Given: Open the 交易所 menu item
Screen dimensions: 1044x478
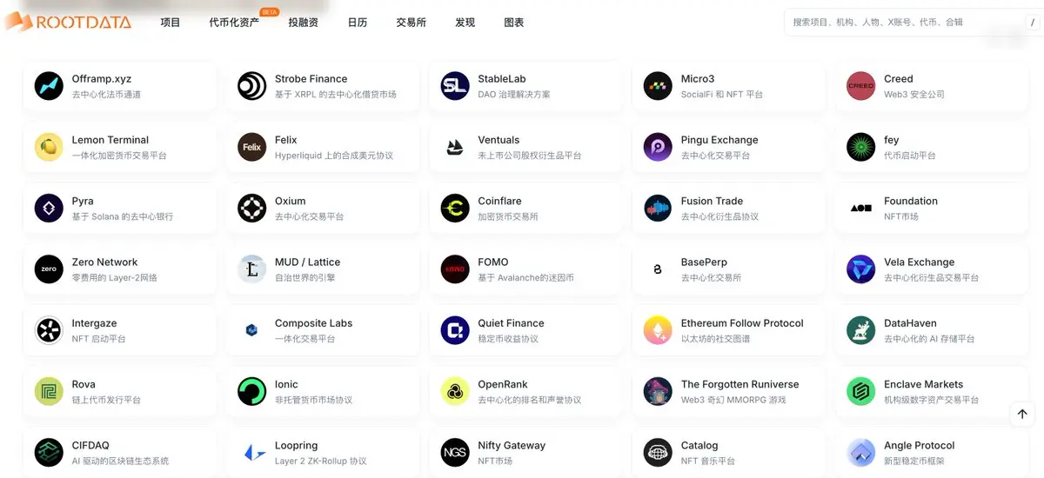Looking at the screenshot, I should pyautogui.click(x=411, y=23).
